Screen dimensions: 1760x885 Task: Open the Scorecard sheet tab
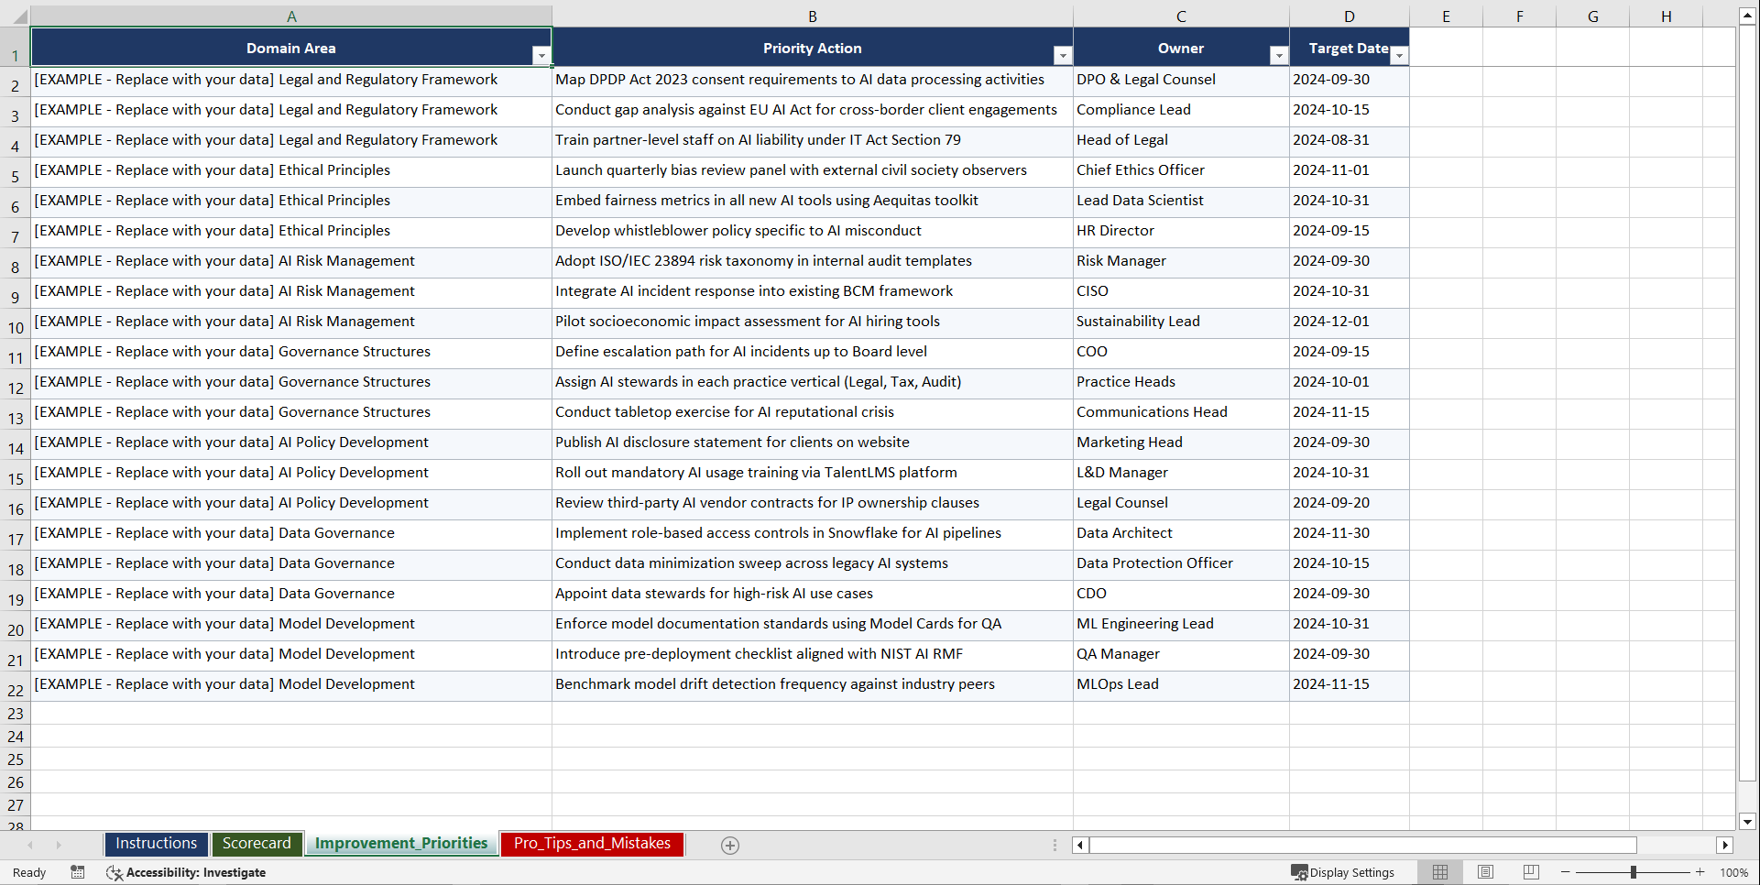pos(257,844)
